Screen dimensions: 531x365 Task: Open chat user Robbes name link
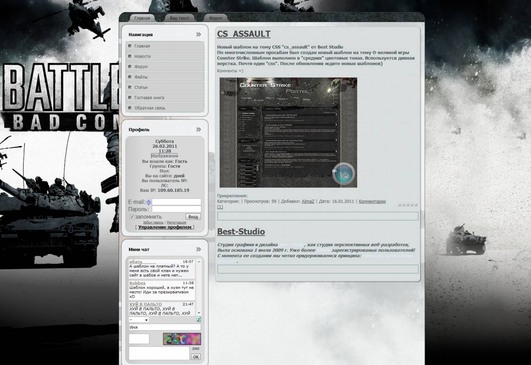click(x=137, y=283)
